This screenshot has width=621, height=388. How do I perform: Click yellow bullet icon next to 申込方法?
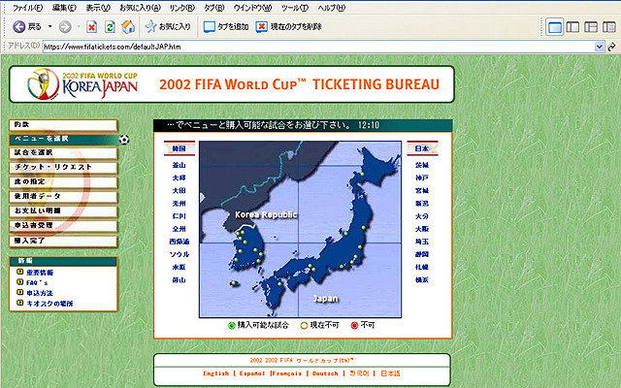tap(19, 293)
